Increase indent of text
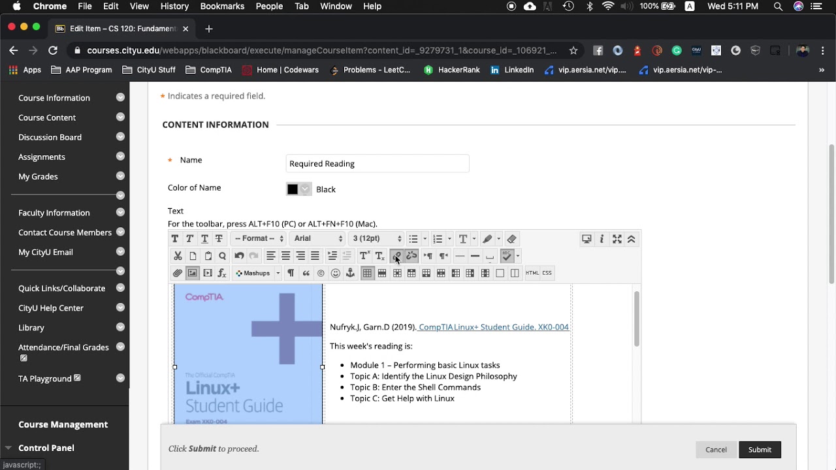This screenshot has height=470, width=836. (332, 256)
